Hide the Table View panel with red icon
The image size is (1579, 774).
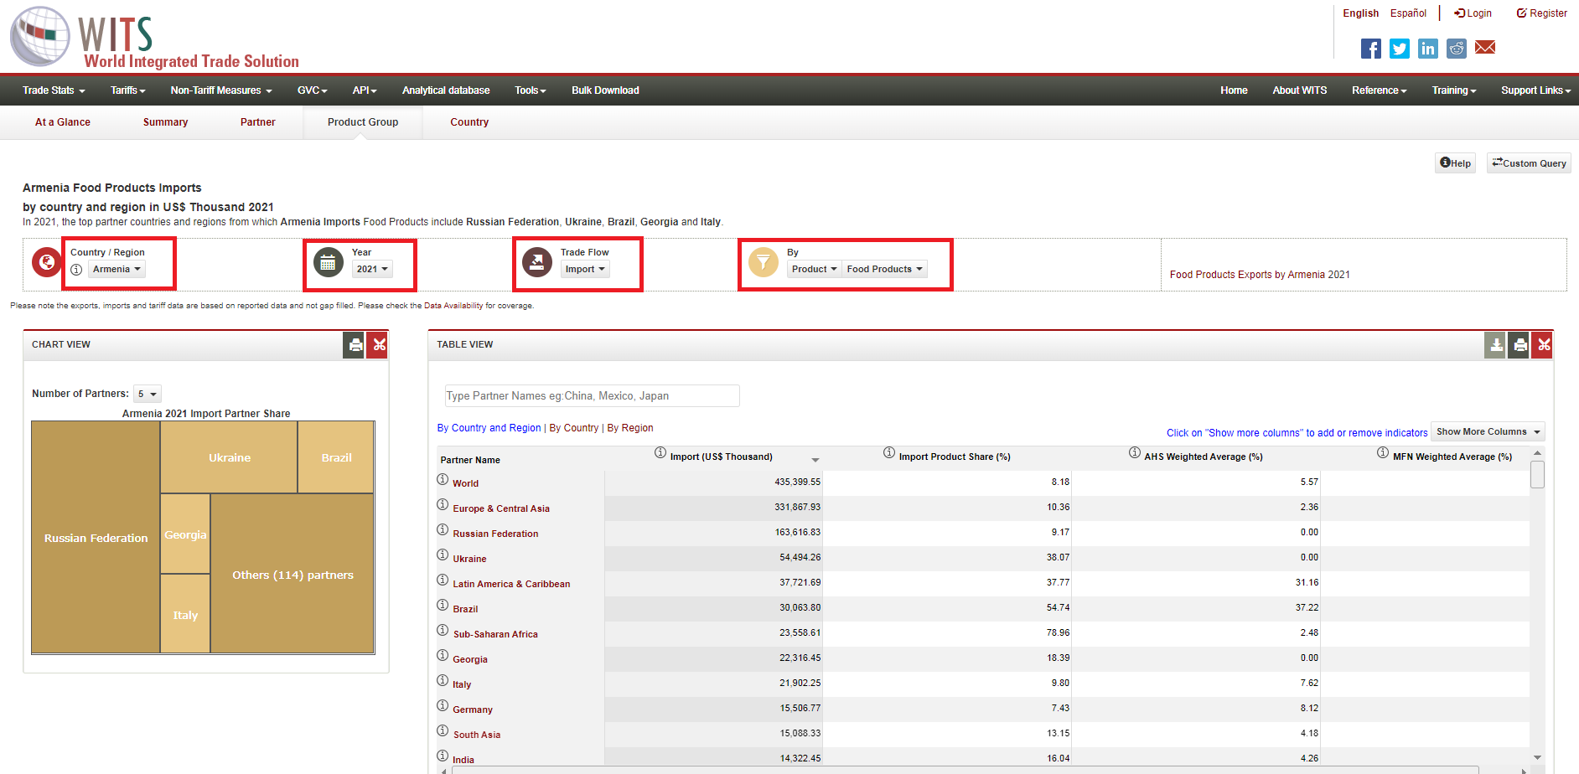[x=1543, y=345]
